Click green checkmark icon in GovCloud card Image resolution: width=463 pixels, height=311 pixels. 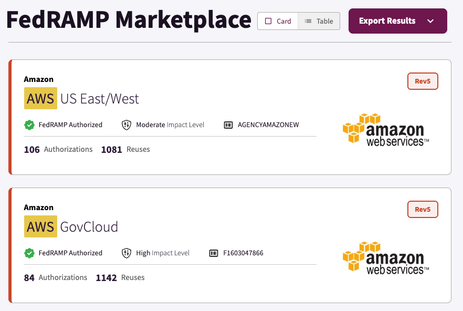(29, 253)
